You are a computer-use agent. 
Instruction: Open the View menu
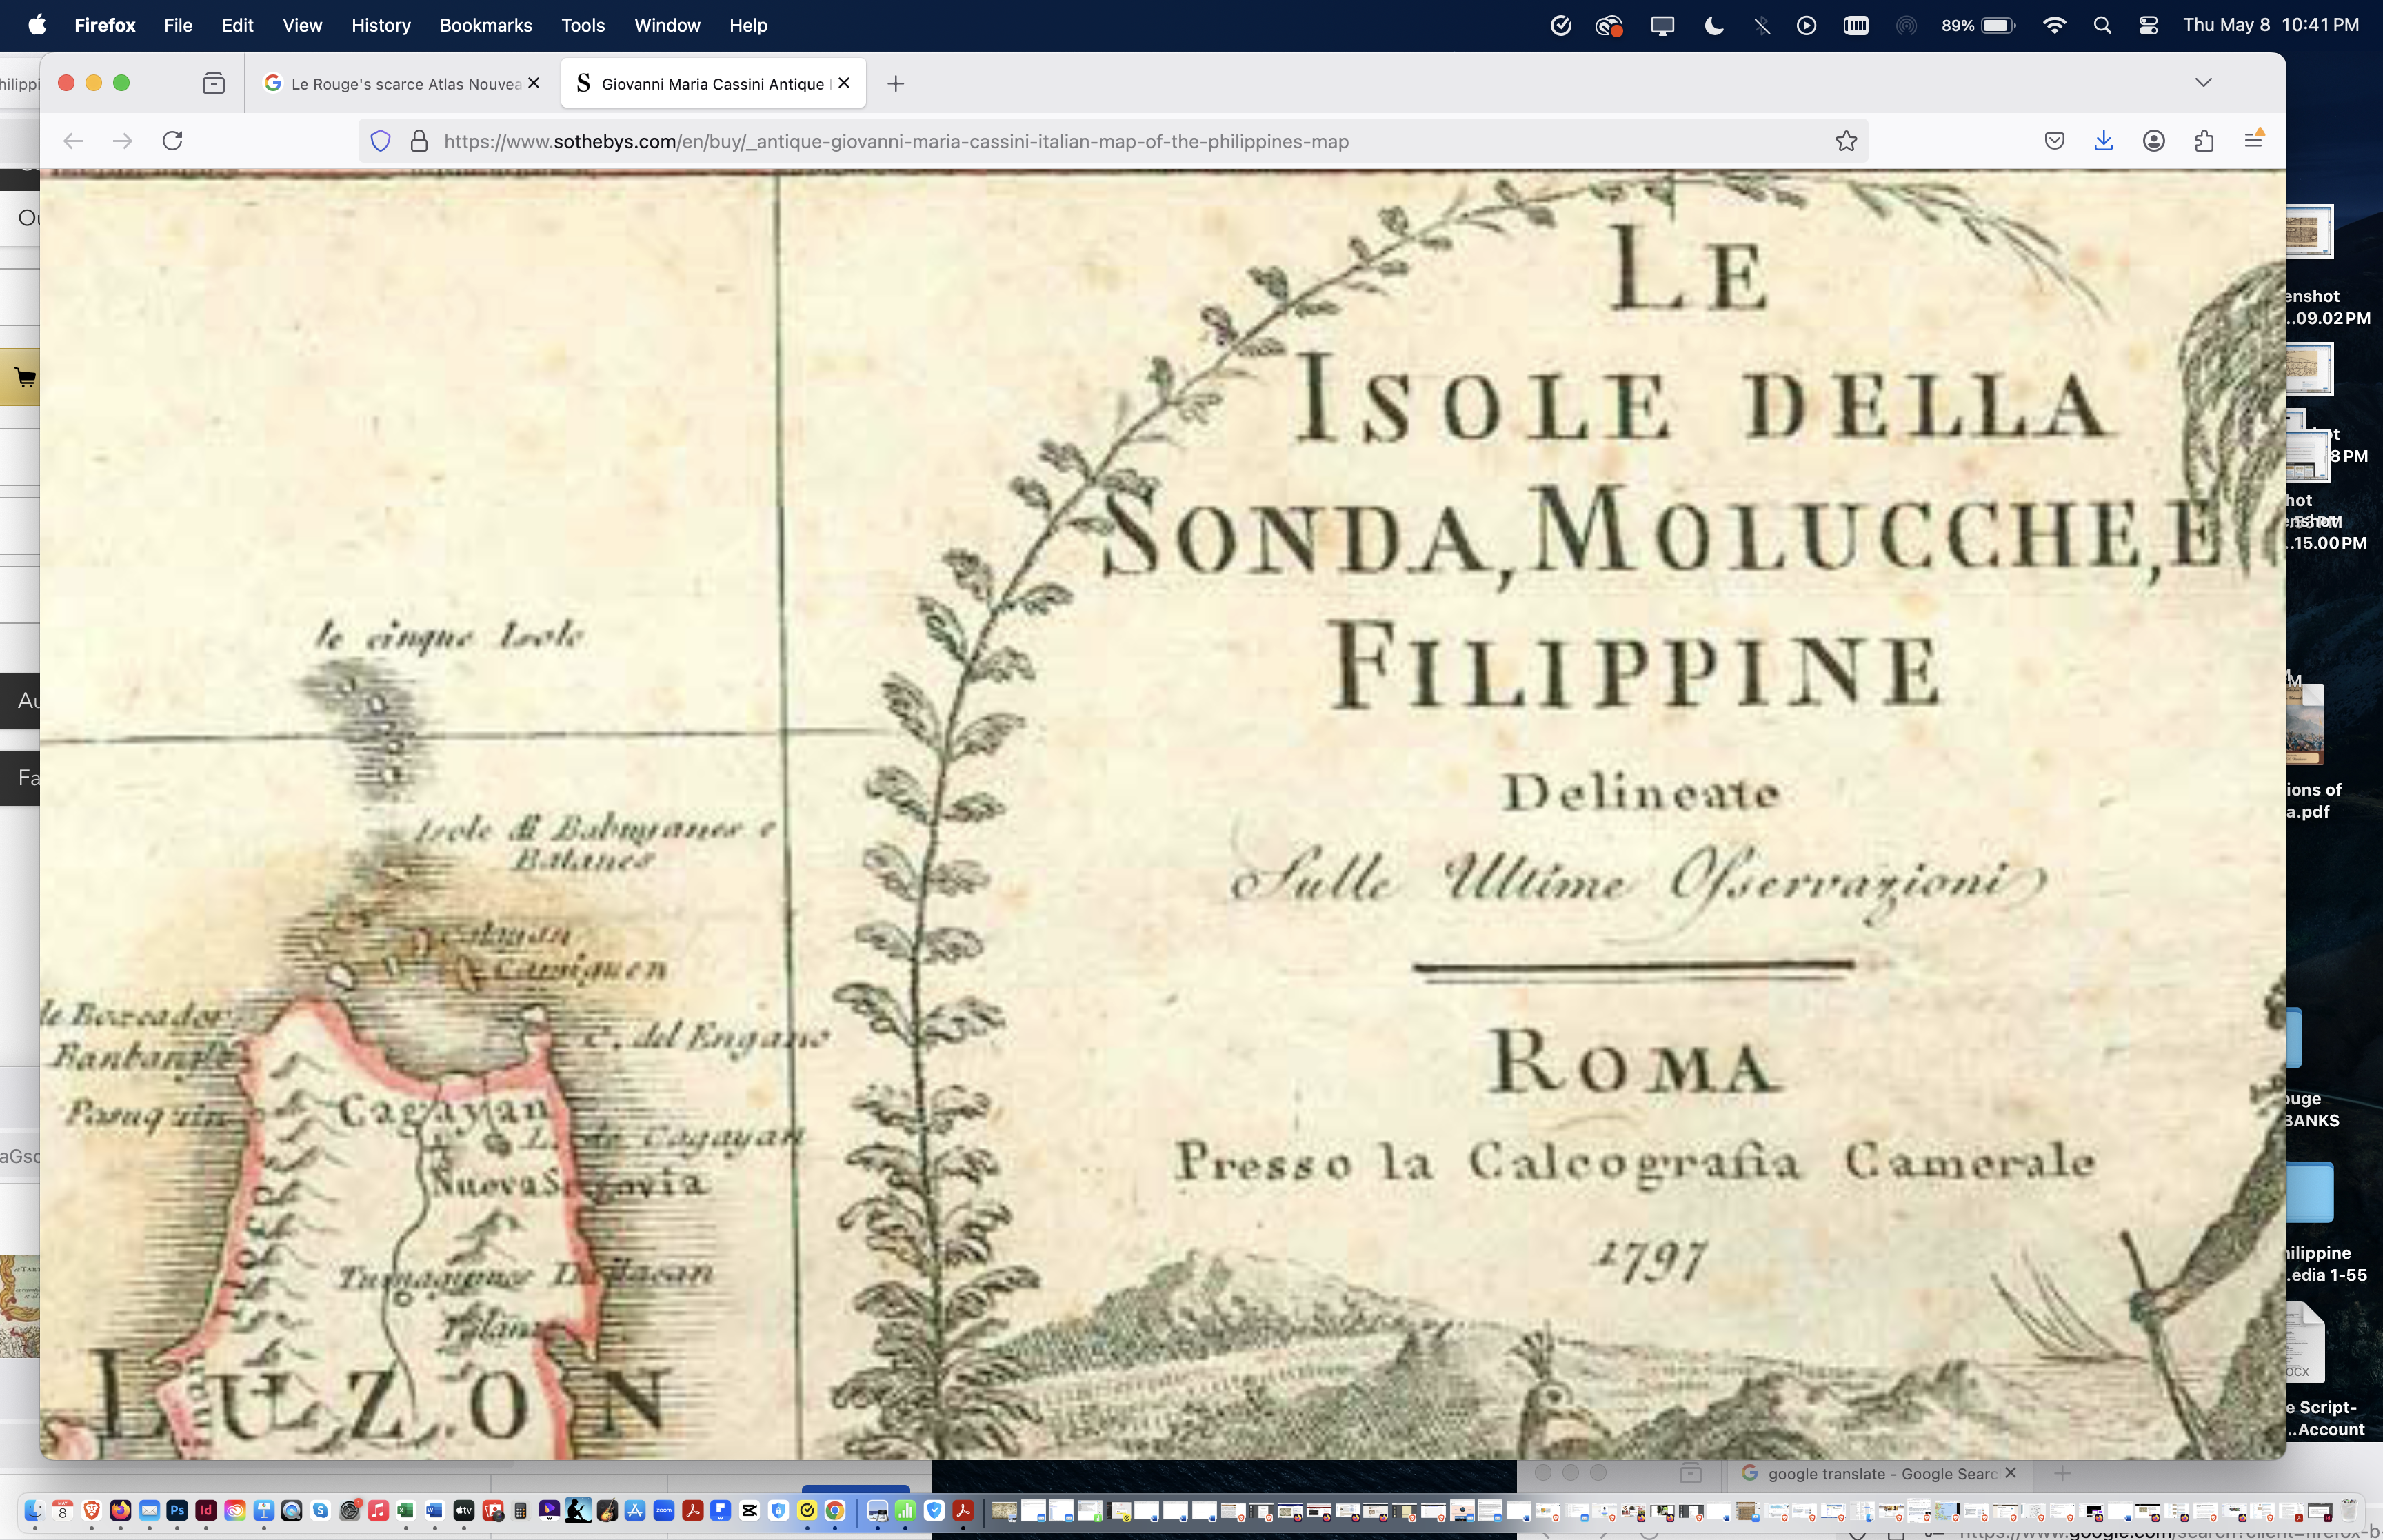tap(302, 25)
